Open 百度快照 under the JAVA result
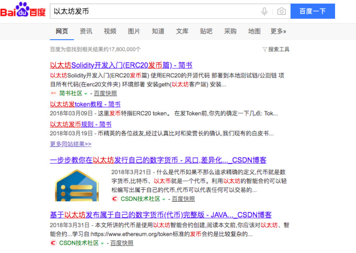This screenshot has width=356, height=253. point(122,243)
